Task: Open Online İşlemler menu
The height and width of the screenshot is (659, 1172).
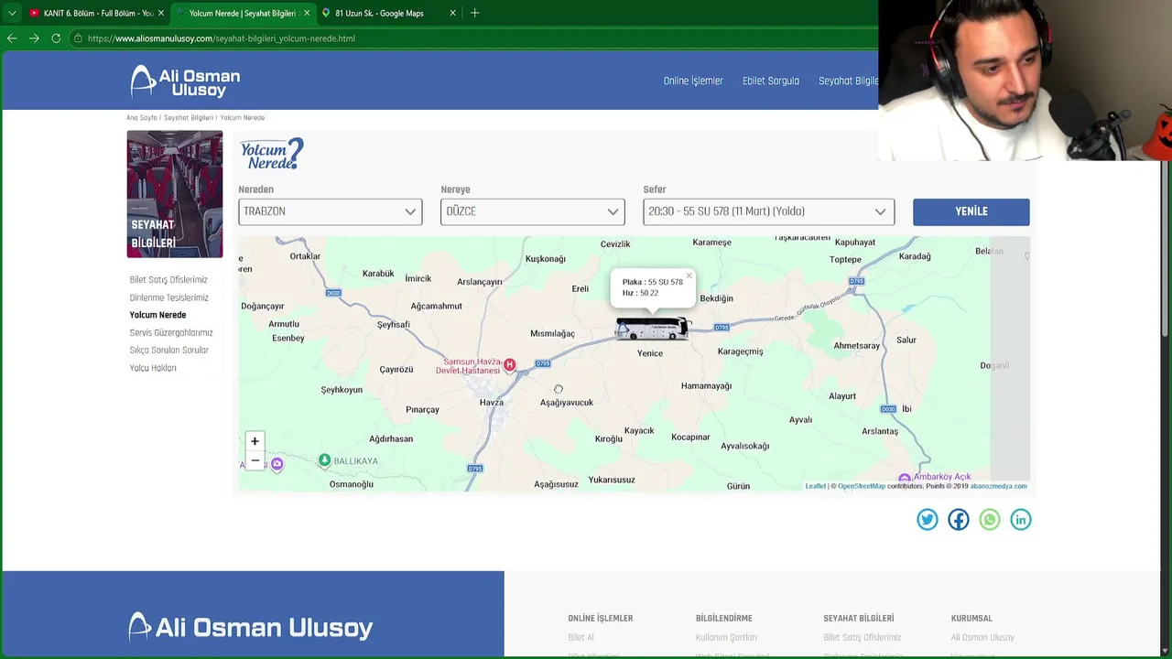Action: [x=693, y=81]
